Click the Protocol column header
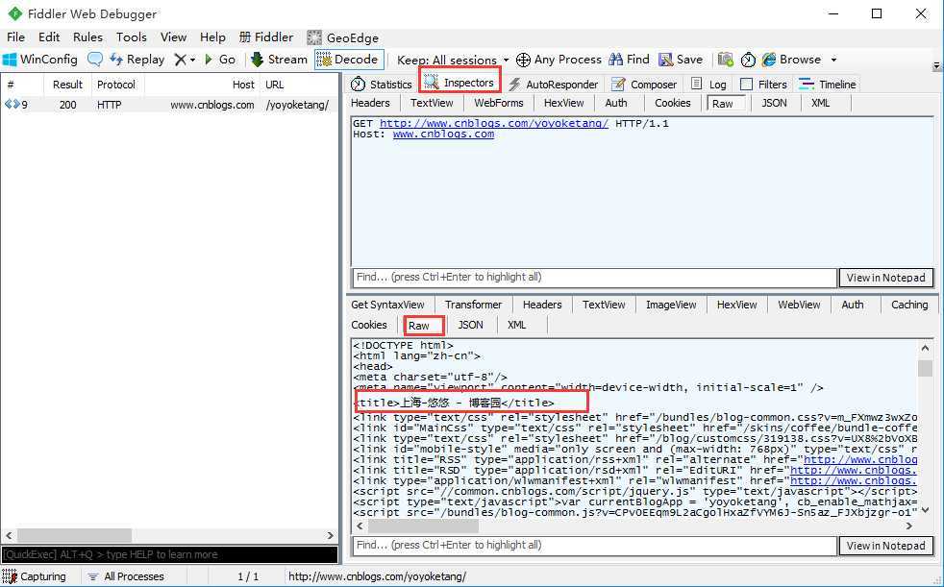This screenshot has width=944, height=587. (x=116, y=85)
